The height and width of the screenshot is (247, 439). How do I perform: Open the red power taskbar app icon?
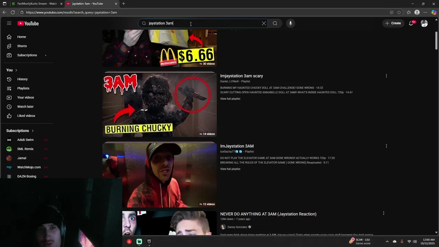[x=129, y=242]
